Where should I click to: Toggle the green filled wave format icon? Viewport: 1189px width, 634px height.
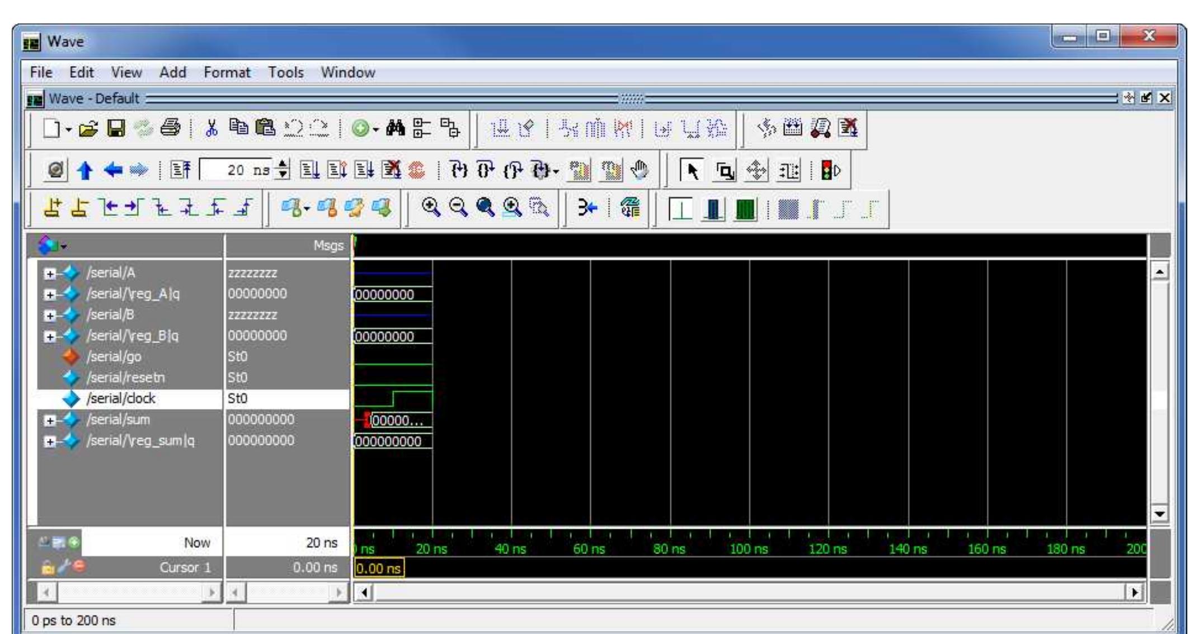[x=745, y=210]
